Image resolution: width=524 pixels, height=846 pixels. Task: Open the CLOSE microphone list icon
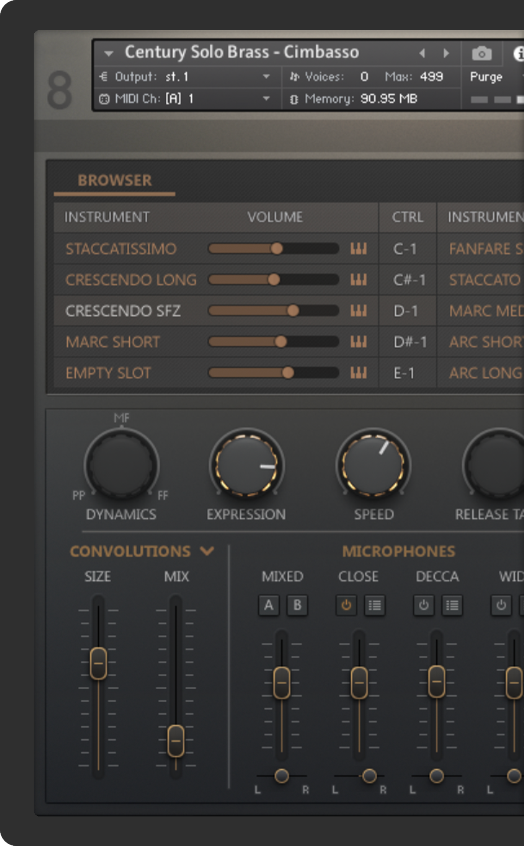tap(374, 605)
